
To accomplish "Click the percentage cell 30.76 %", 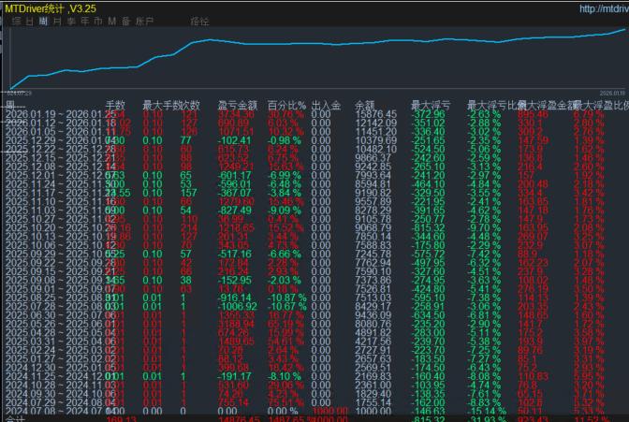I will pyautogui.click(x=286, y=114).
